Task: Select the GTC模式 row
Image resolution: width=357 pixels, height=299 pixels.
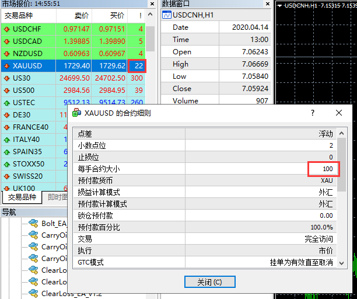Action: tap(205, 262)
